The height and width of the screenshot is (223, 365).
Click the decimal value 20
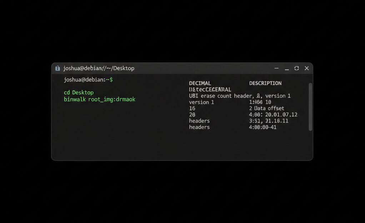point(192,115)
